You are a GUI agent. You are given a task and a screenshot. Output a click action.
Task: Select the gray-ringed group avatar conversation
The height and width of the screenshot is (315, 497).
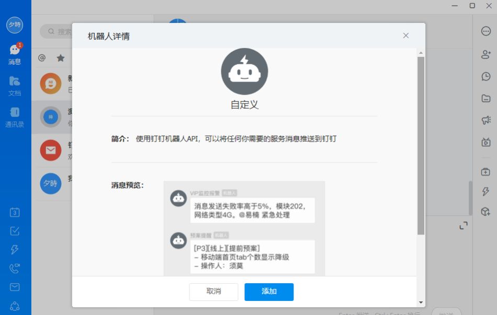pos(51,117)
